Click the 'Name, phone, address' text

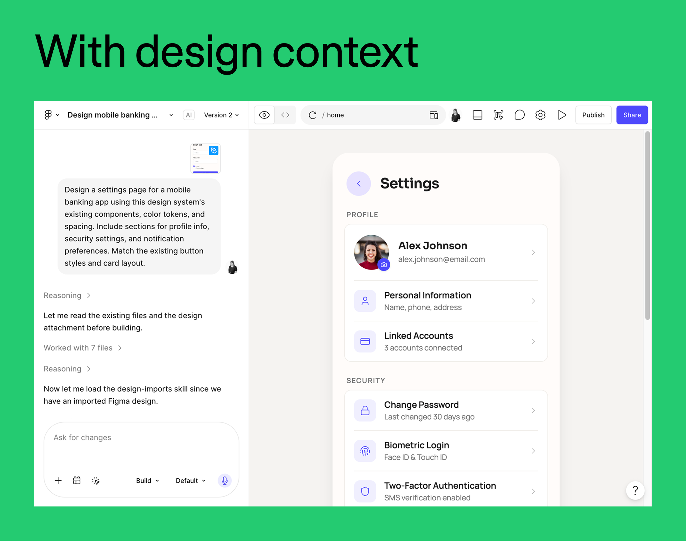click(x=423, y=308)
